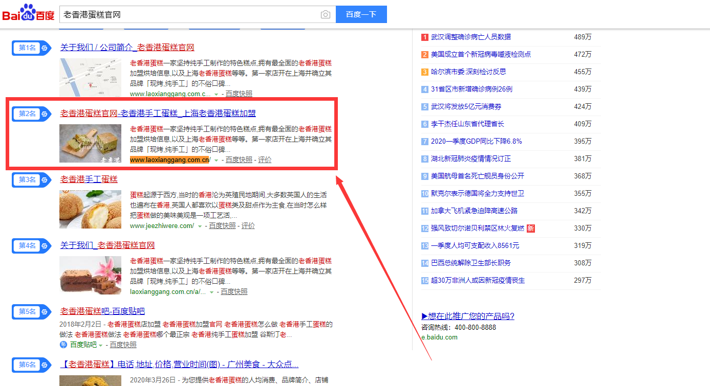The width and height of the screenshot is (710, 386).
Task: Click the 百度一下 search button
Action: point(361,14)
